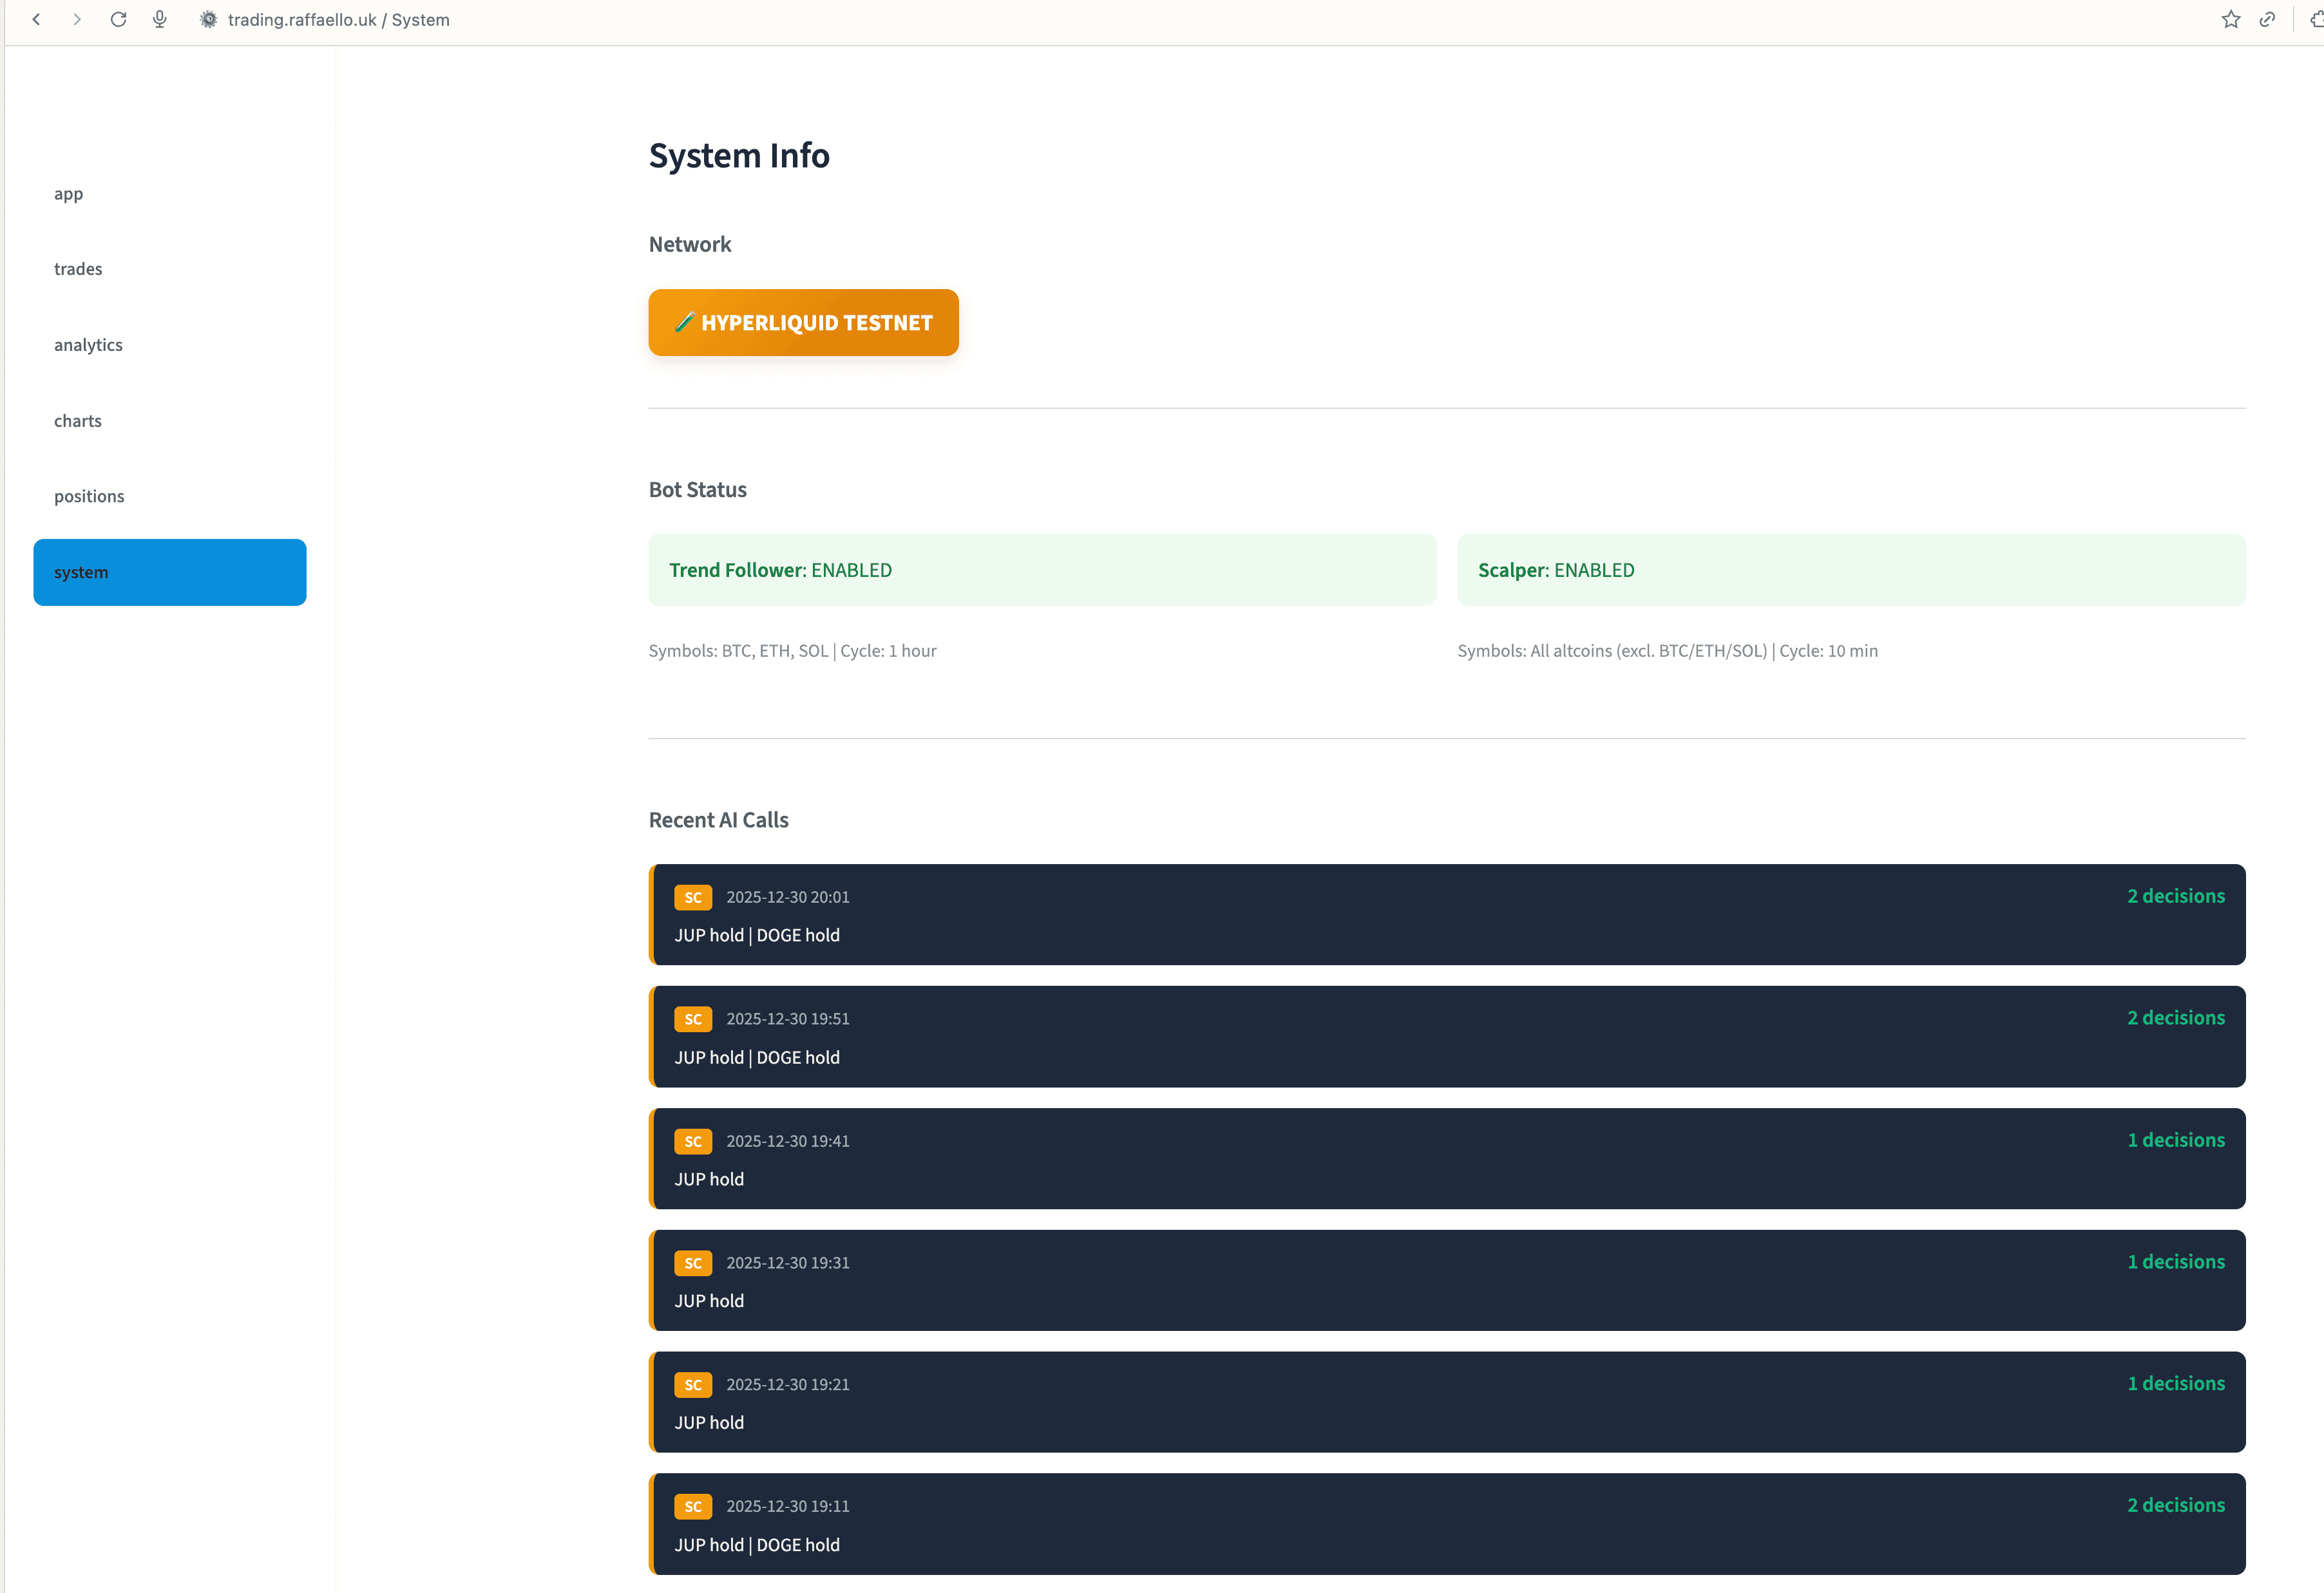Click the Scalper: ENABLED status card

pos(1851,570)
